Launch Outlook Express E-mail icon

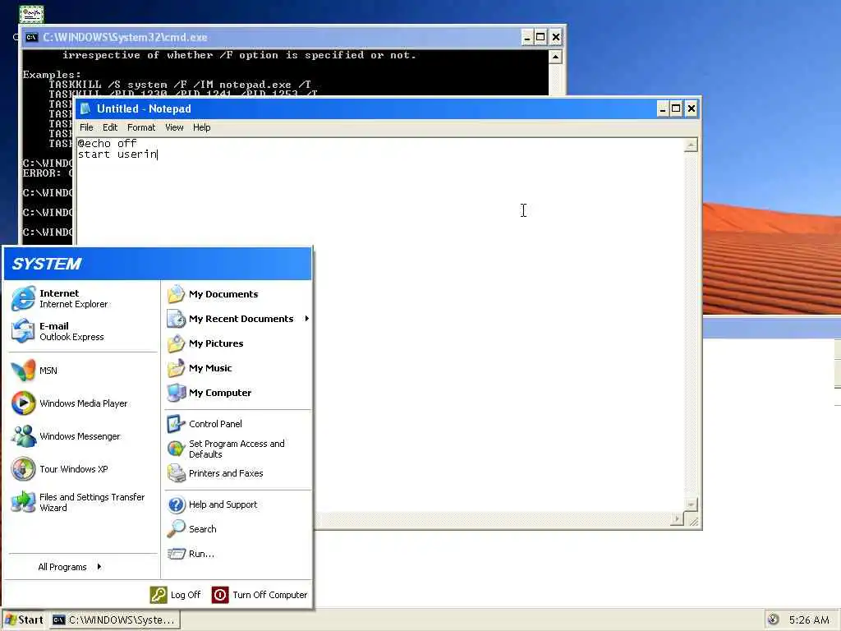[23, 331]
